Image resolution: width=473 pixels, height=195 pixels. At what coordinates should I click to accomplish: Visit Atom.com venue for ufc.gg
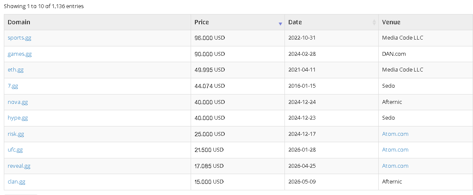click(x=395, y=150)
